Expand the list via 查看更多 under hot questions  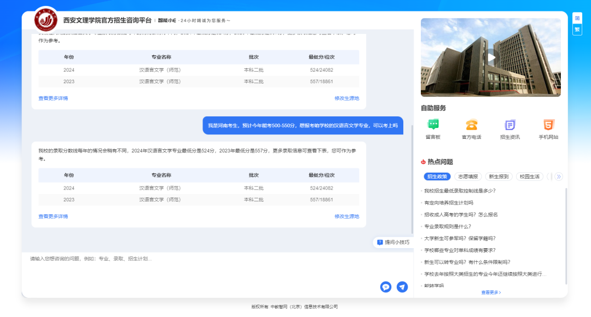coord(491,292)
